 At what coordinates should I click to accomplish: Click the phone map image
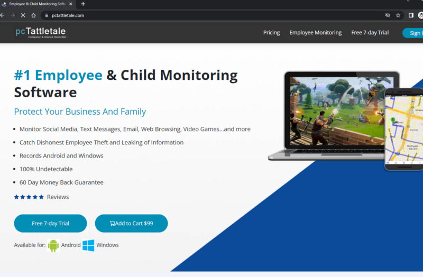click(404, 129)
